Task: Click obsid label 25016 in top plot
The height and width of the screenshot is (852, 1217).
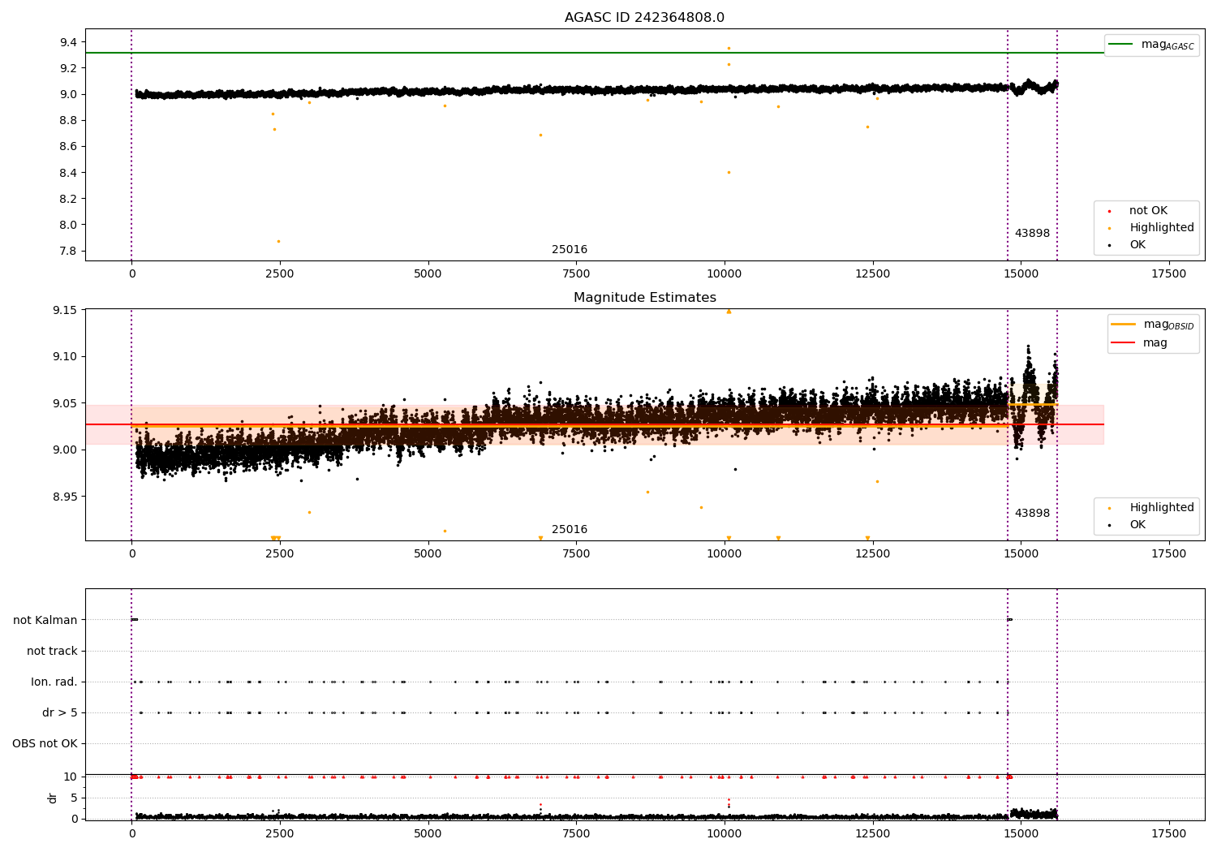Action: 570,250
